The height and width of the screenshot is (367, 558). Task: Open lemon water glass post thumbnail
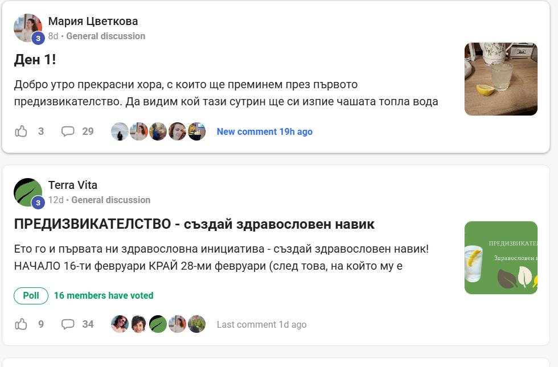click(500, 79)
